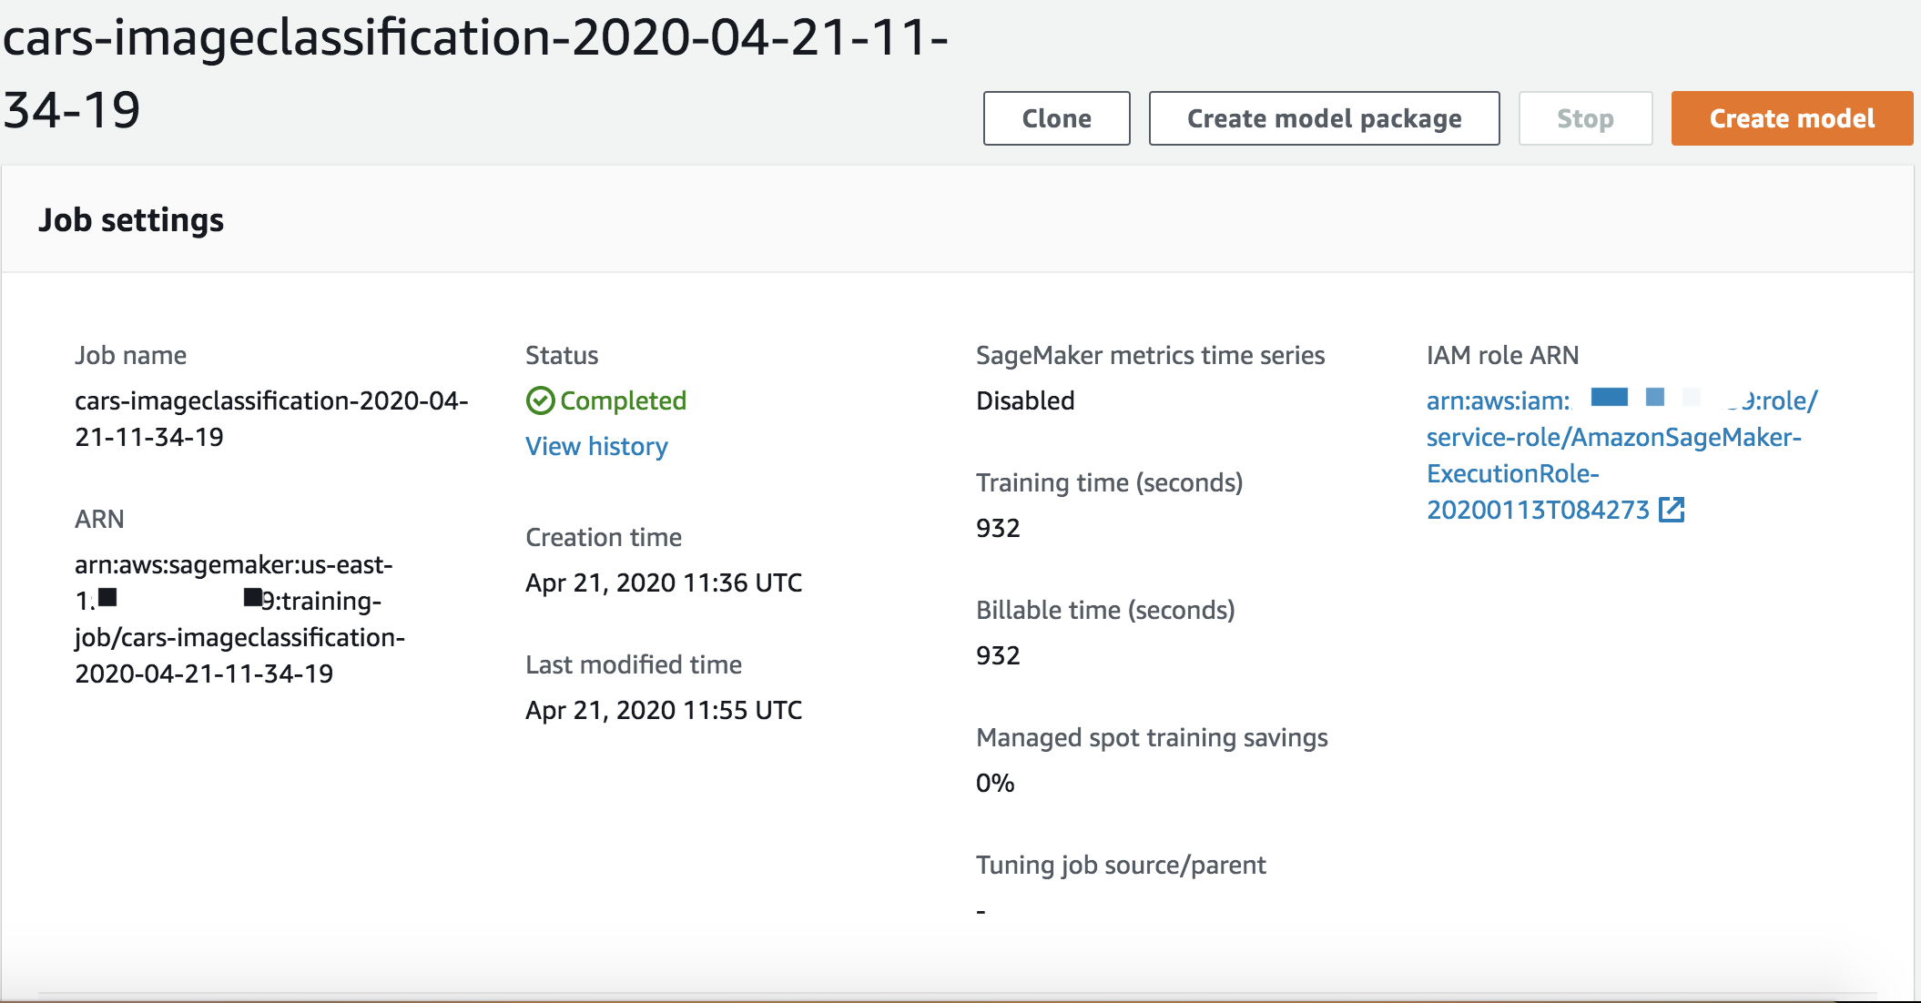Click the Job settings heading

coord(131,220)
